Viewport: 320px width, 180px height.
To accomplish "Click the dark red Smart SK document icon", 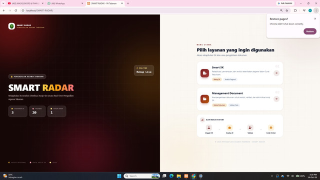I will (204, 73).
